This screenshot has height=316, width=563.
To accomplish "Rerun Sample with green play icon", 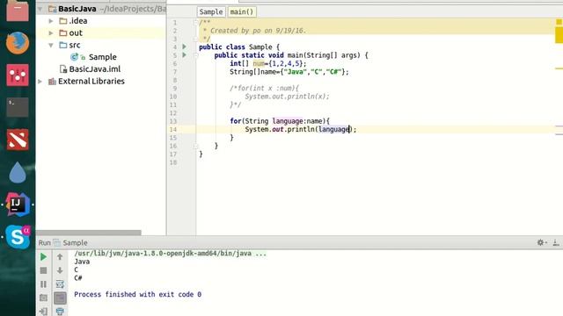I will pos(43,256).
